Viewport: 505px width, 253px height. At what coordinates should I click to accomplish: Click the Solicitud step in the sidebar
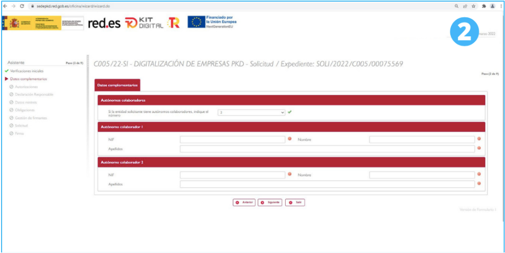tap(22, 126)
